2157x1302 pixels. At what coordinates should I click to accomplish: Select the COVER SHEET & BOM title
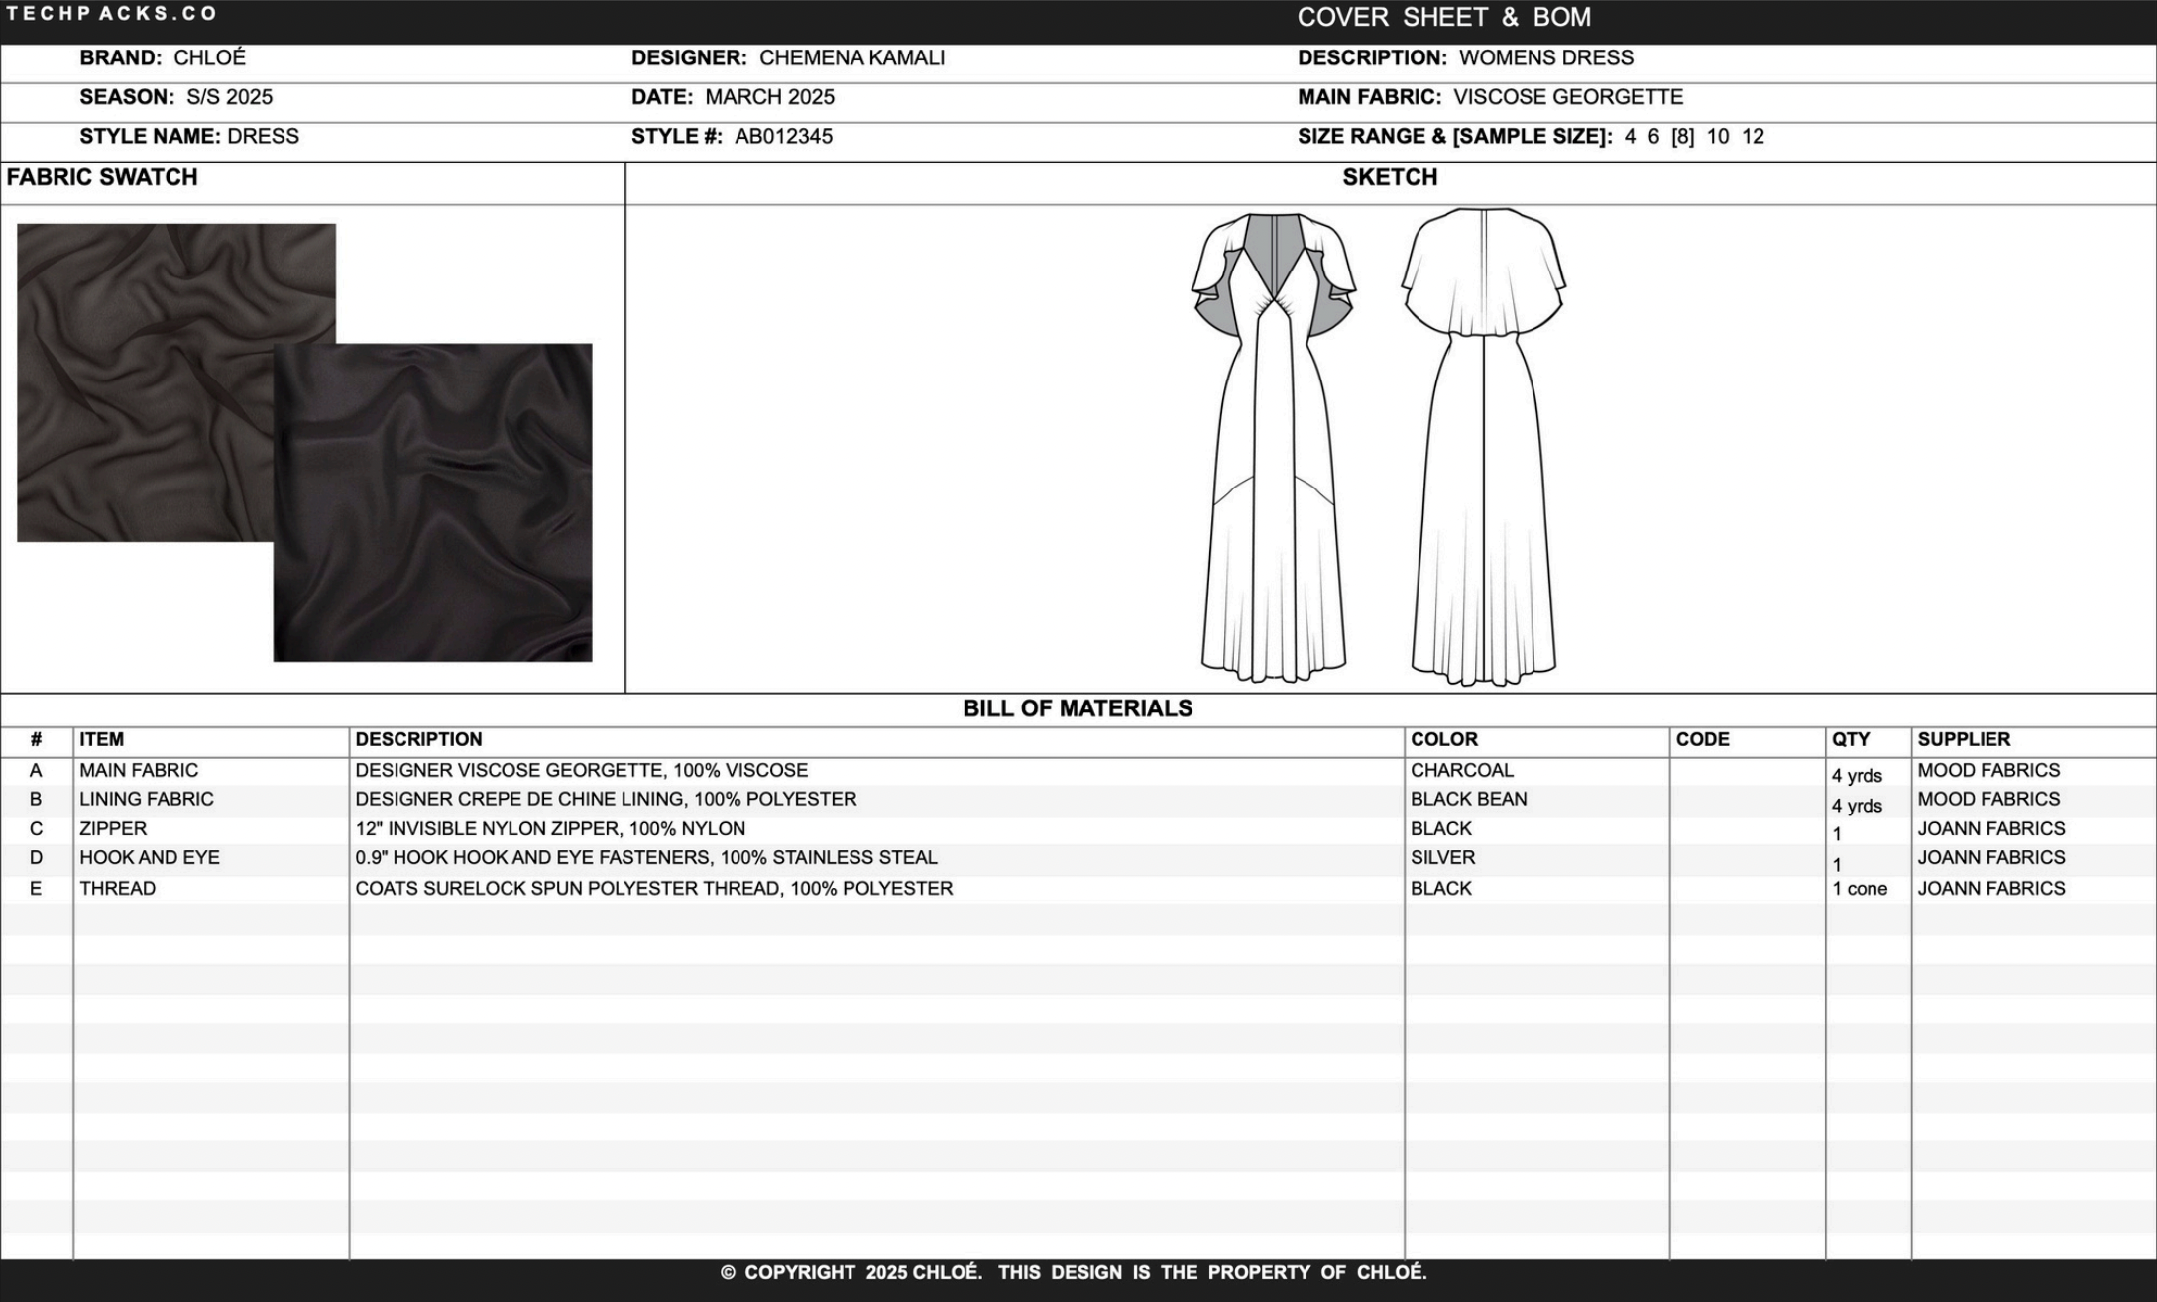click(x=1443, y=17)
